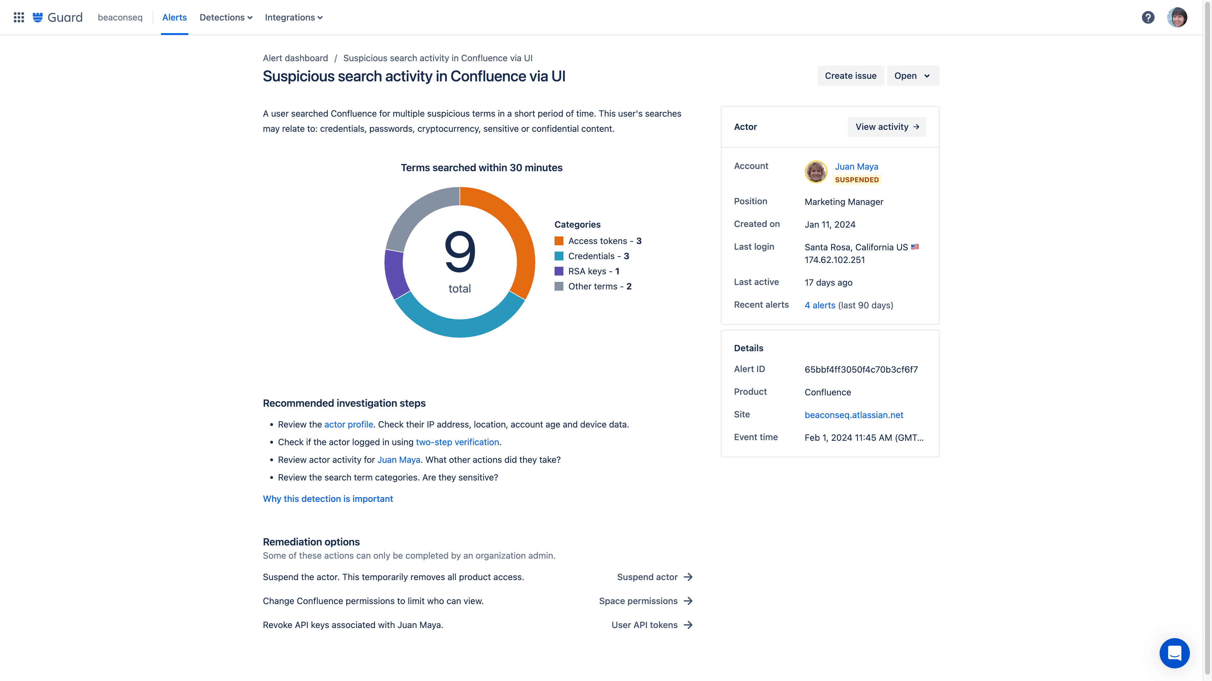Click the help question mark icon
1212x681 pixels.
(x=1148, y=17)
